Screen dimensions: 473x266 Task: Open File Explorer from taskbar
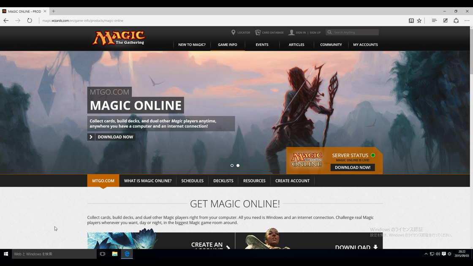(114, 254)
